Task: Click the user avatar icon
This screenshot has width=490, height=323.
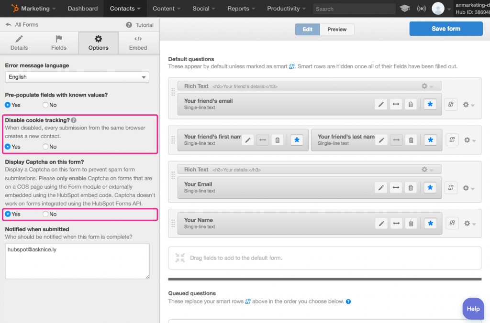Action: click(x=438, y=9)
